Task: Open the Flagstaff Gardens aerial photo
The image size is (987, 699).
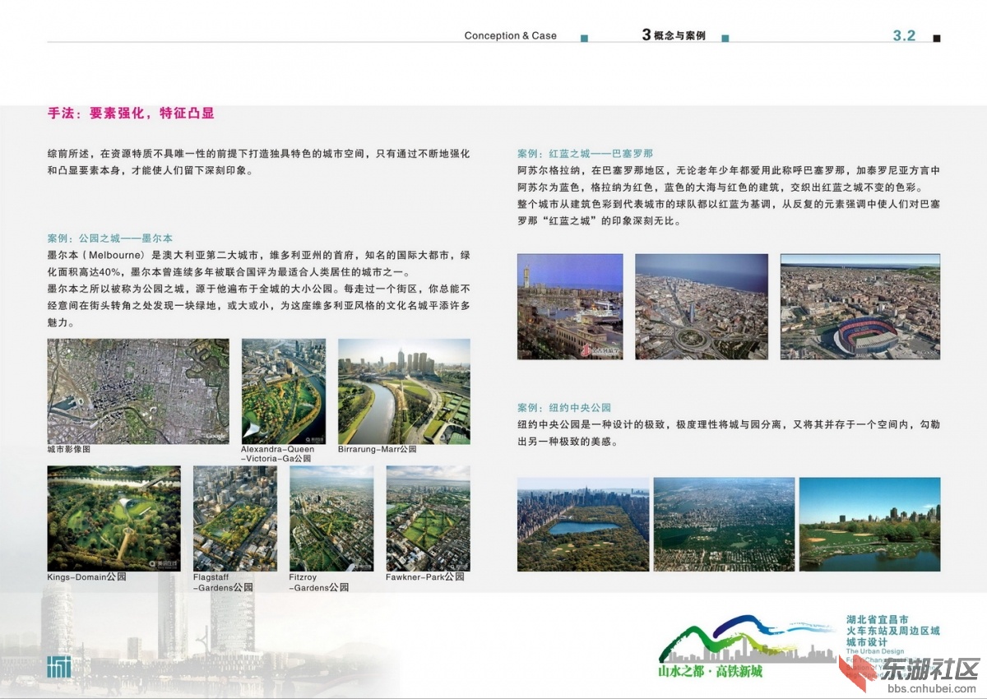Action: point(235,518)
